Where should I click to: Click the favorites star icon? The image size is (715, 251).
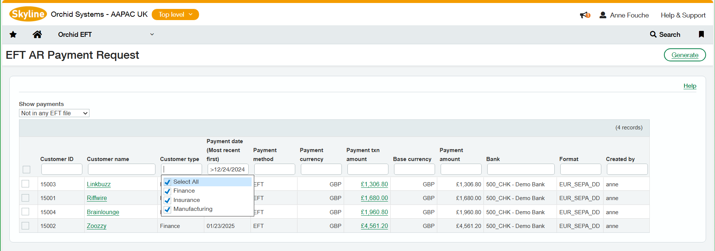click(13, 35)
